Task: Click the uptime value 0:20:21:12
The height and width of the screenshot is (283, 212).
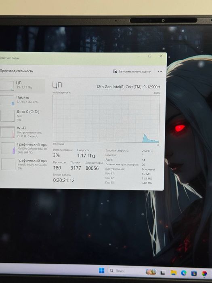Action: coord(64,180)
